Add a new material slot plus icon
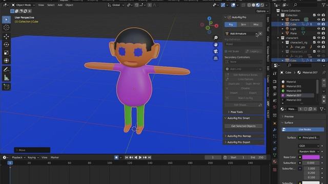This screenshot has width=328, height=184. tap(324, 81)
